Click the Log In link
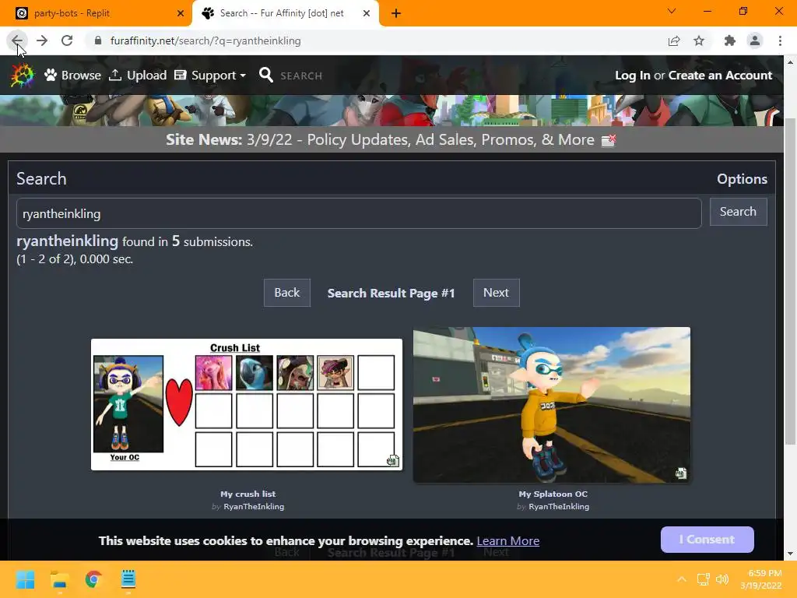Screen dimensions: 797x598 [632, 76]
